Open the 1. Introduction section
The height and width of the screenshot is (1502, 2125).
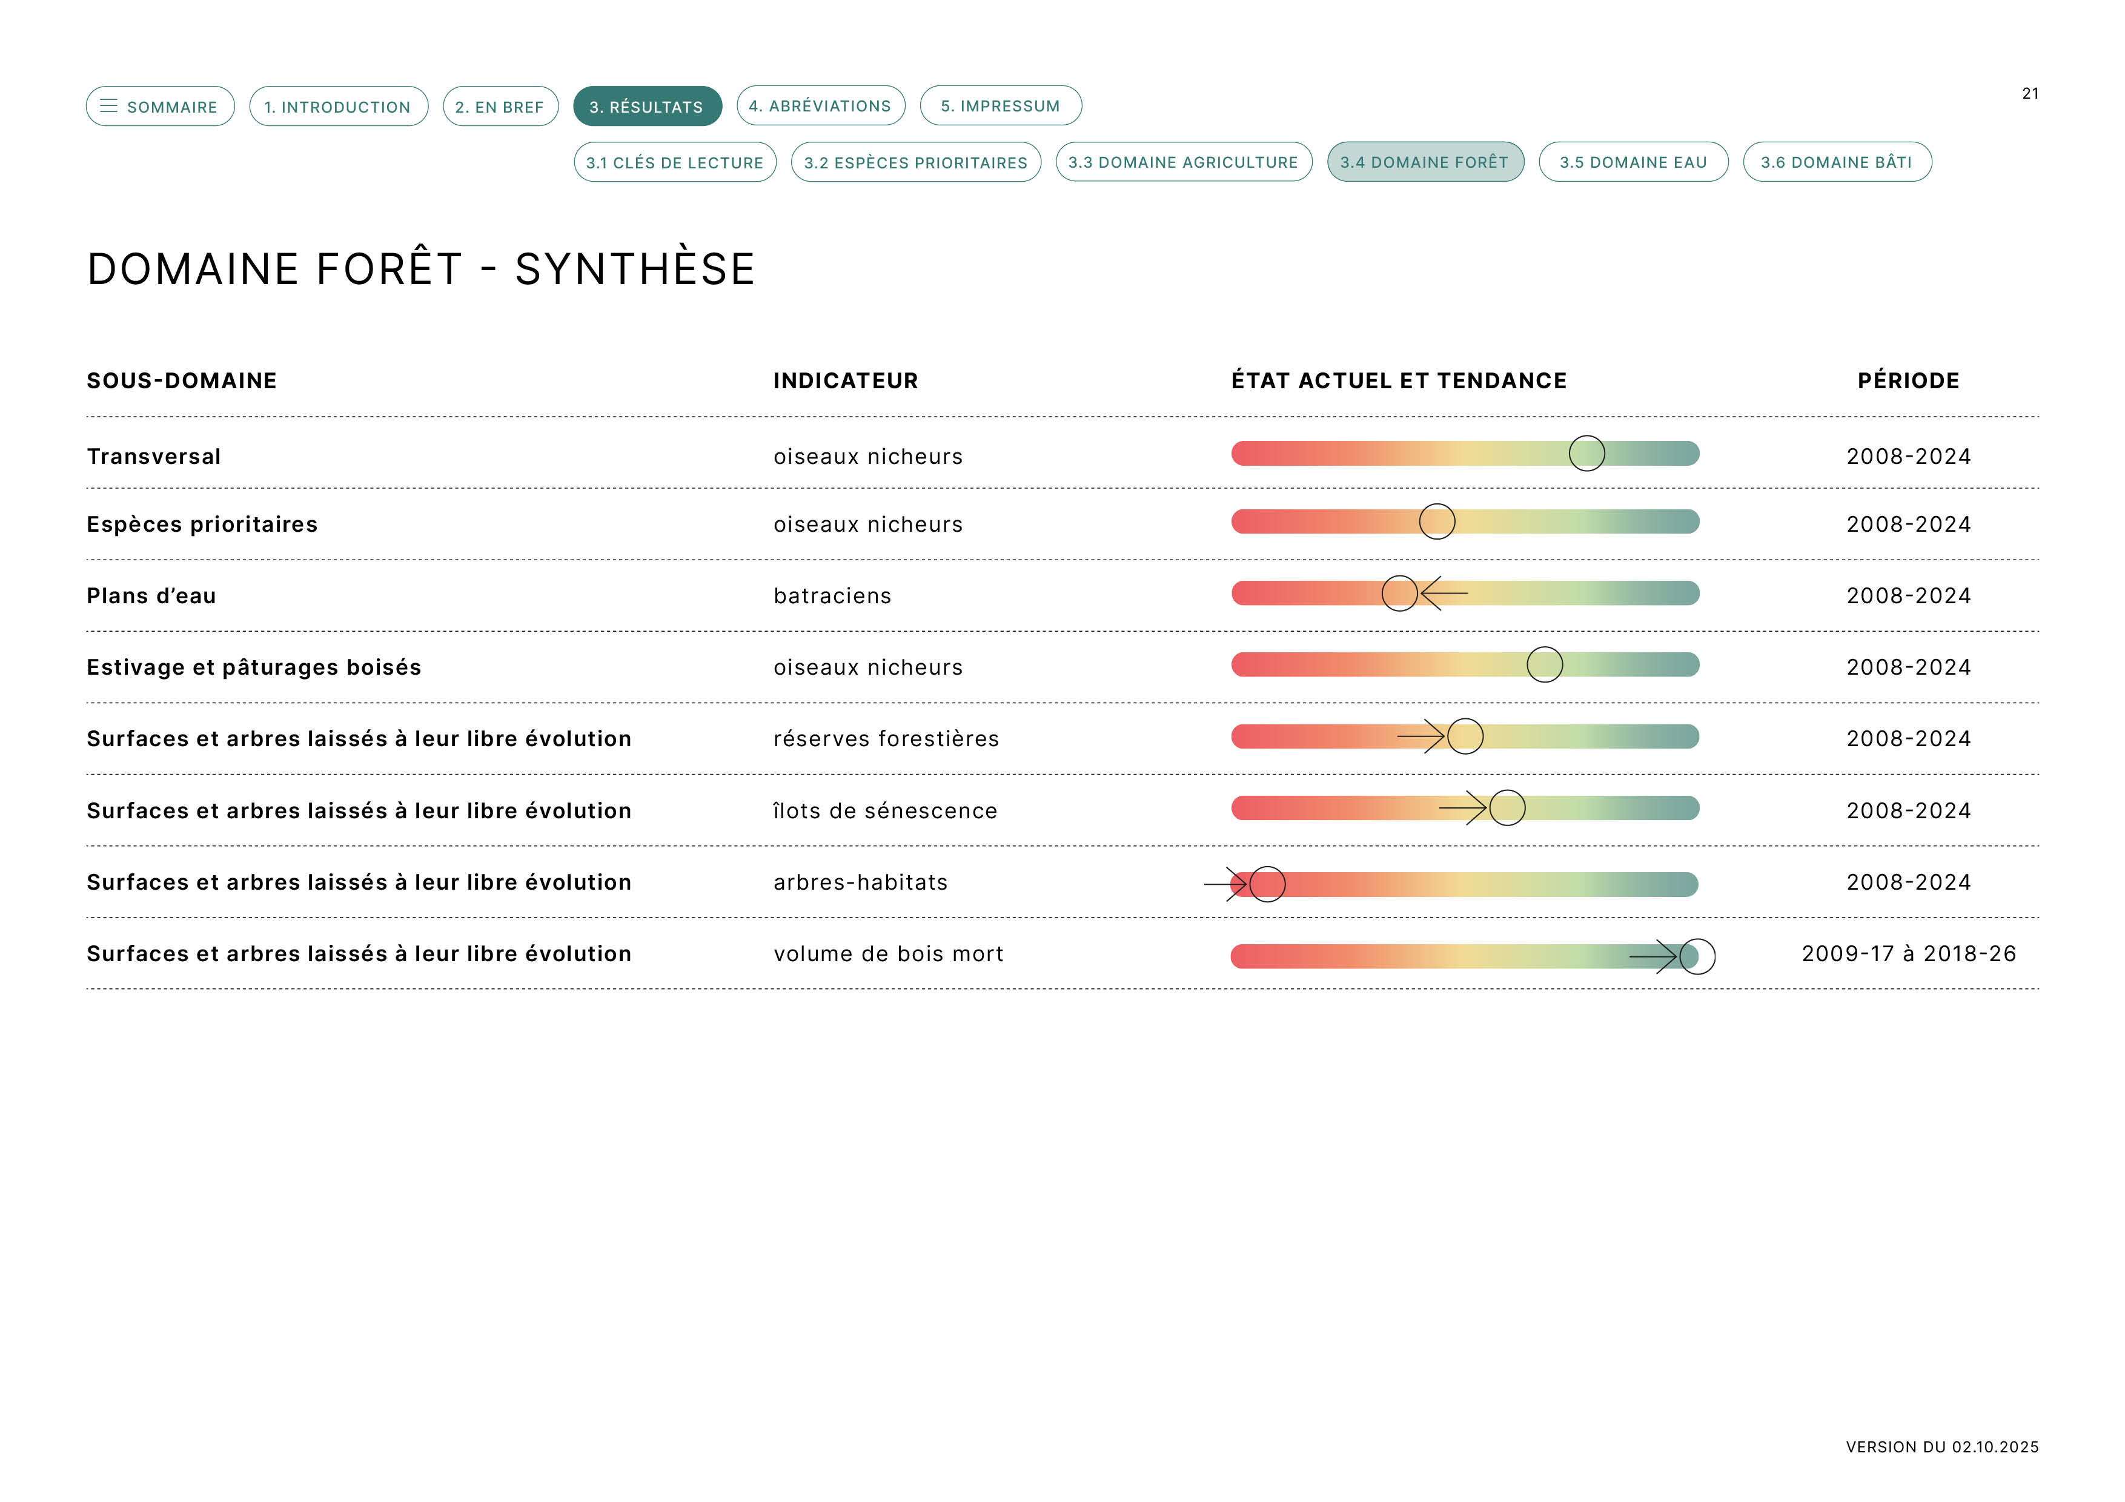[338, 107]
